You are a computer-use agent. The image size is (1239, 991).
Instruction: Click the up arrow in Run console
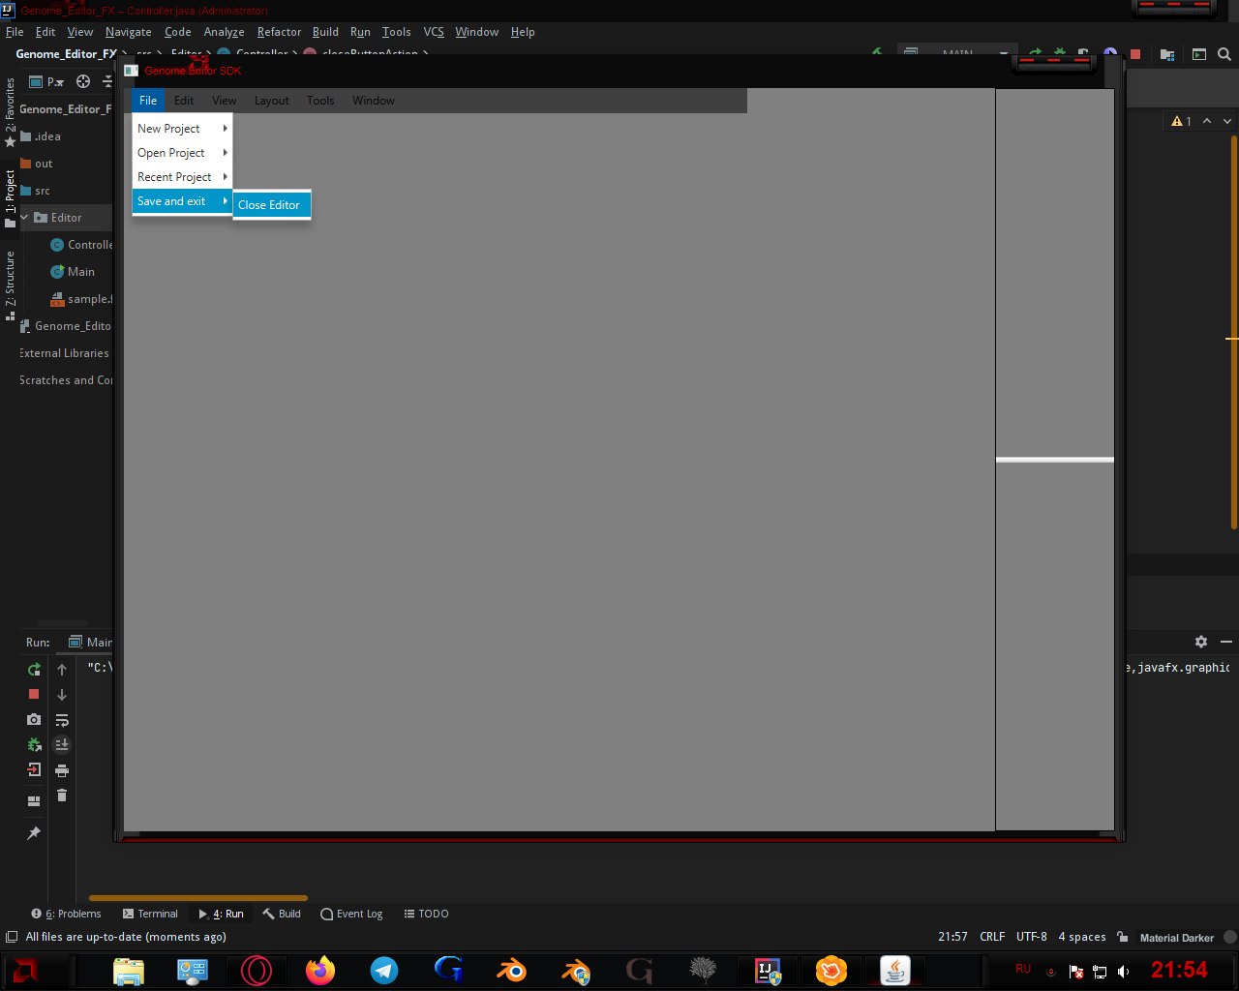(62, 670)
